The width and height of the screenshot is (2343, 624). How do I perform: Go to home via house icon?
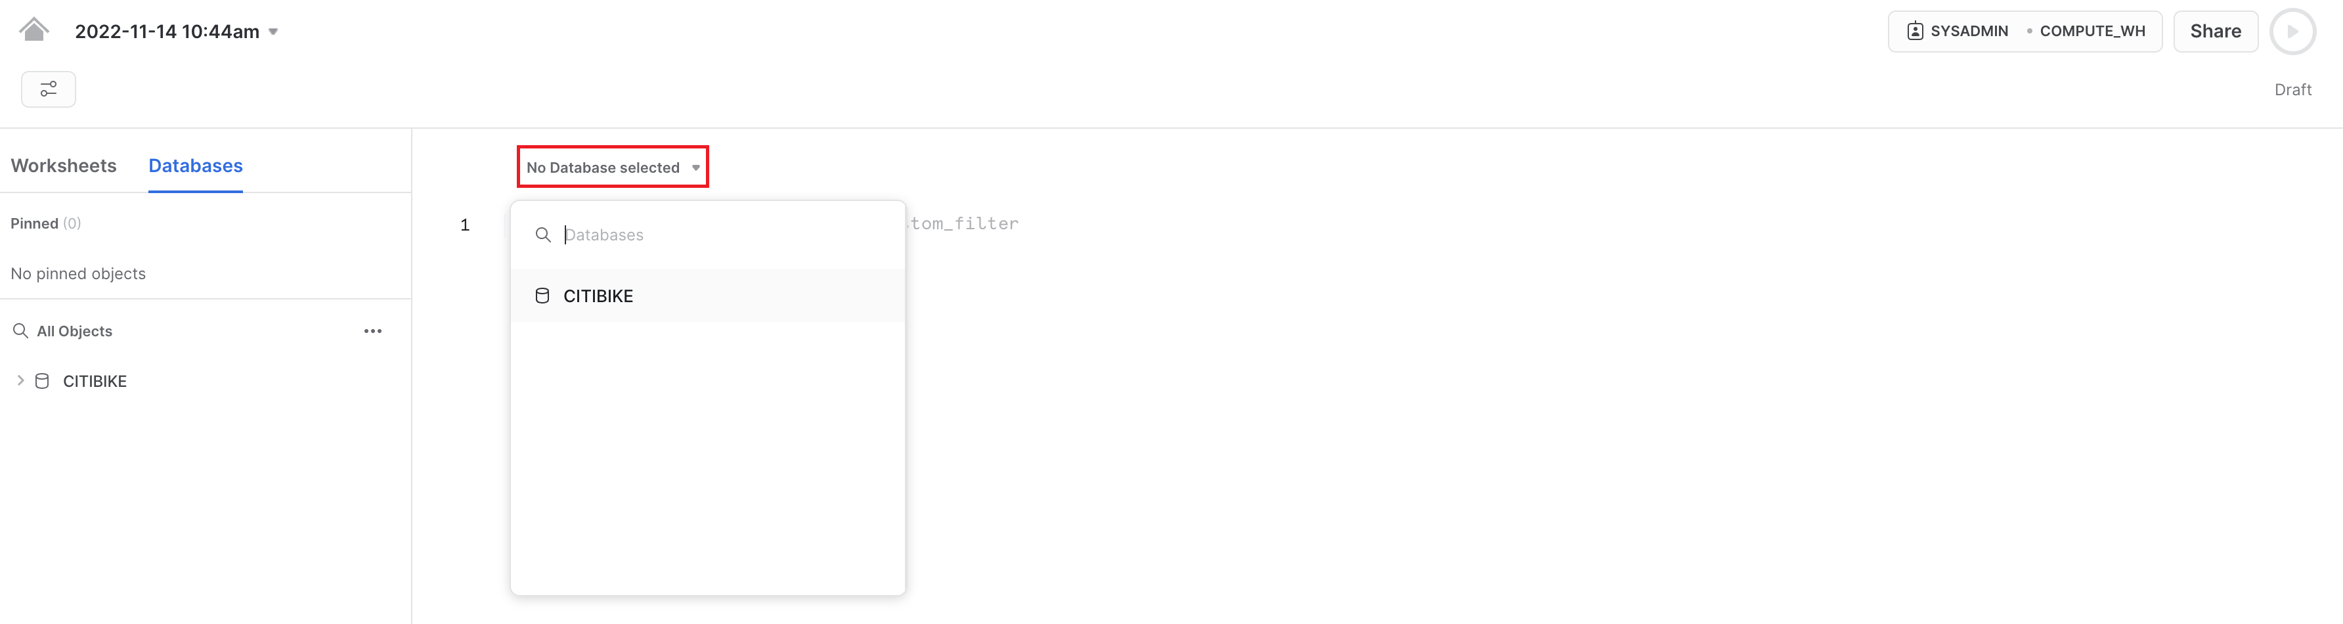(x=33, y=30)
